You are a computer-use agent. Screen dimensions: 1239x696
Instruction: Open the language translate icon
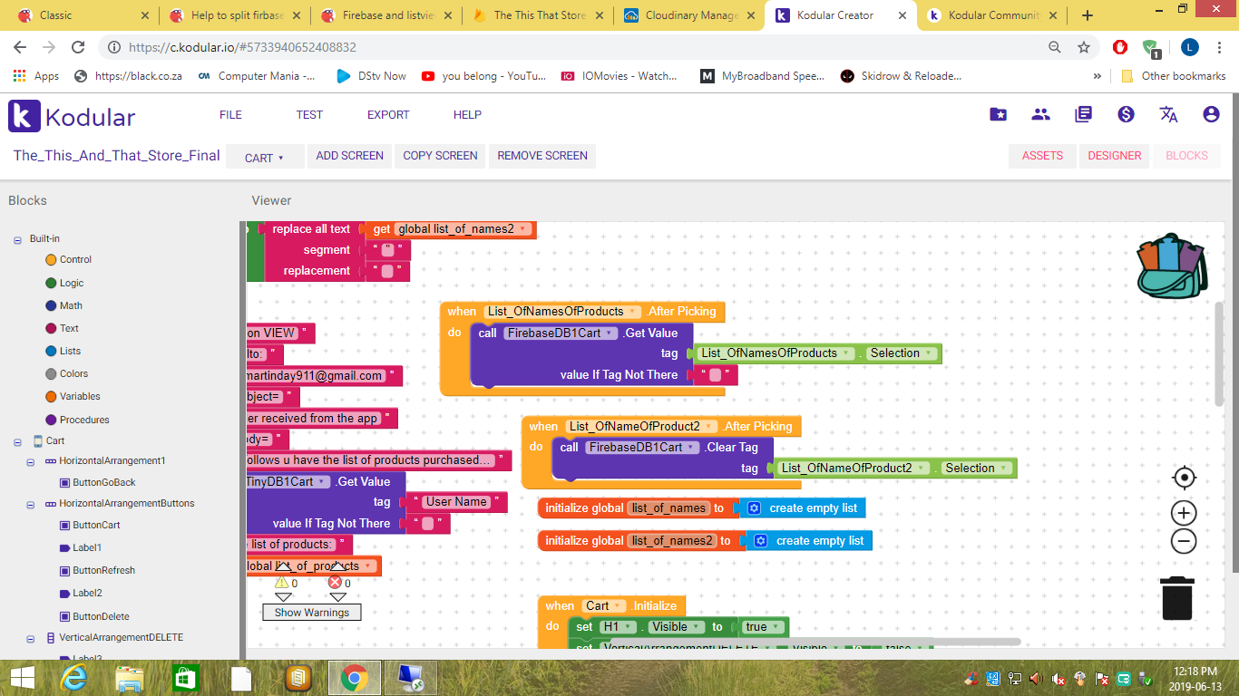[x=1168, y=114]
